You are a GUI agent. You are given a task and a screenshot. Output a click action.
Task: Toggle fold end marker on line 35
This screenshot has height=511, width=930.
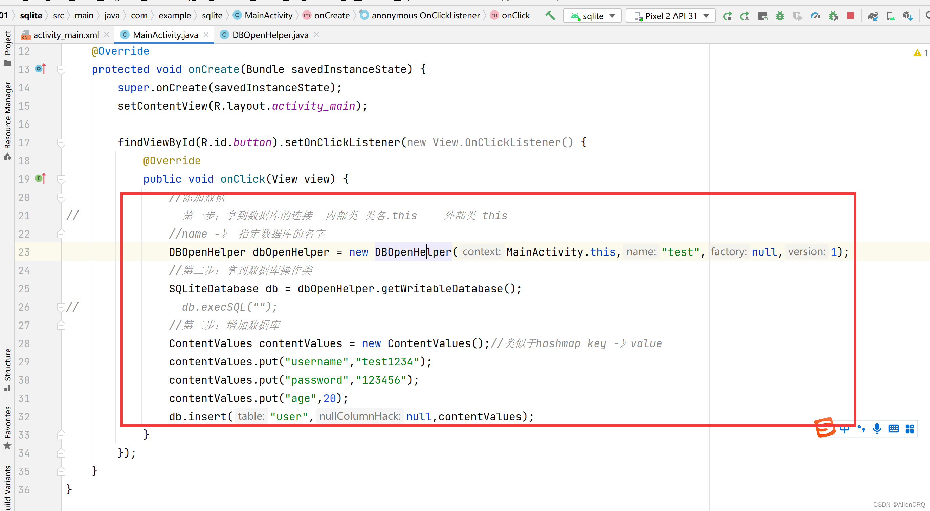61,471
